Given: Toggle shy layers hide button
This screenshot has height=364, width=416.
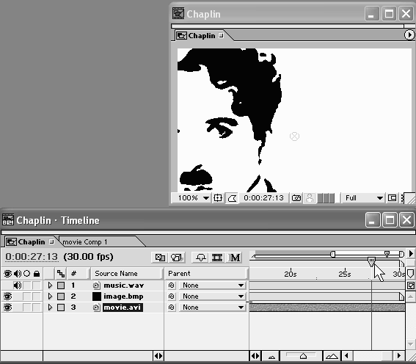Looking at the screenshot, I should coord(201,258).
